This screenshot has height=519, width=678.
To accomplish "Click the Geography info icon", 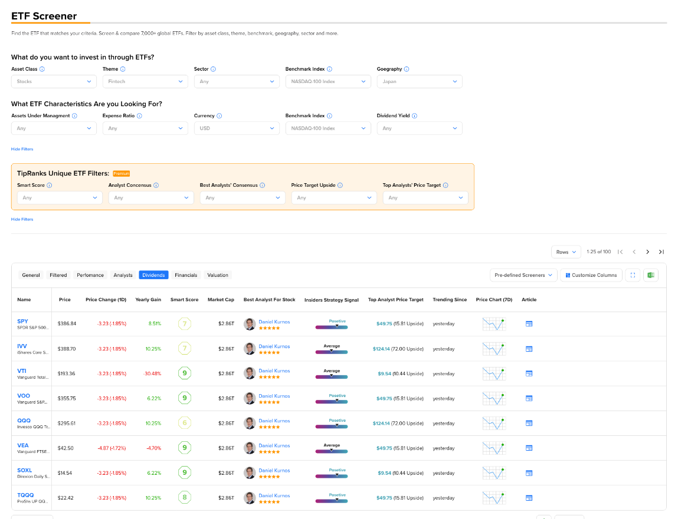I will 407,69.
